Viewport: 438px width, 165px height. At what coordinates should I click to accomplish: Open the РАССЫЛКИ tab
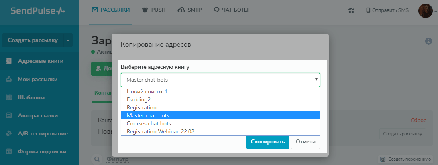coord(111,10)
